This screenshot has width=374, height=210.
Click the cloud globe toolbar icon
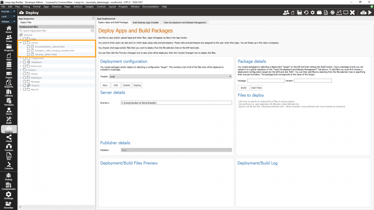click(x=363, y=13)
